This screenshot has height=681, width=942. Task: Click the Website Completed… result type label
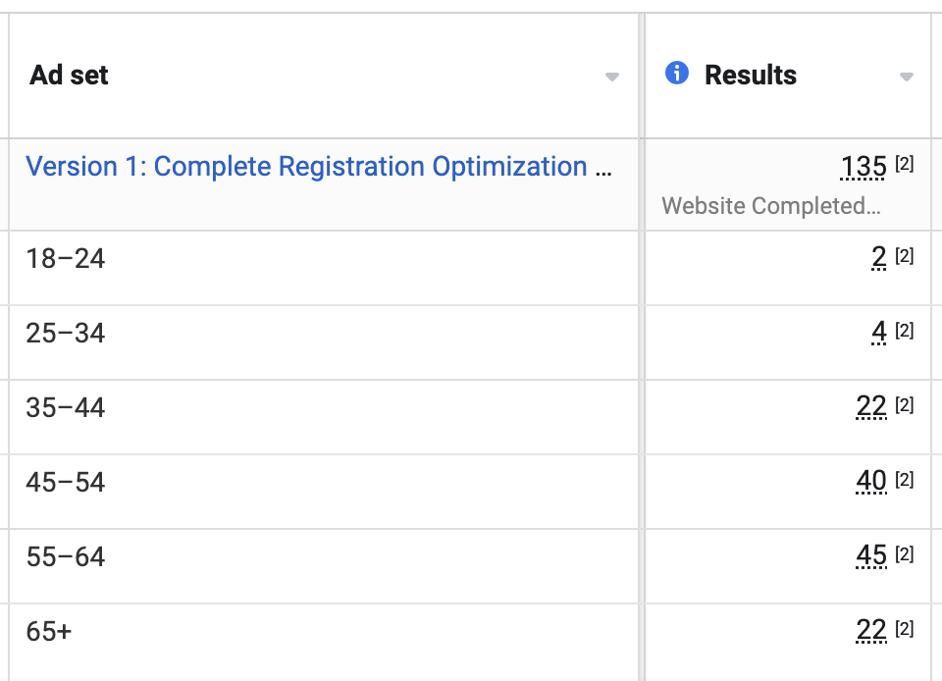point(771,205)
